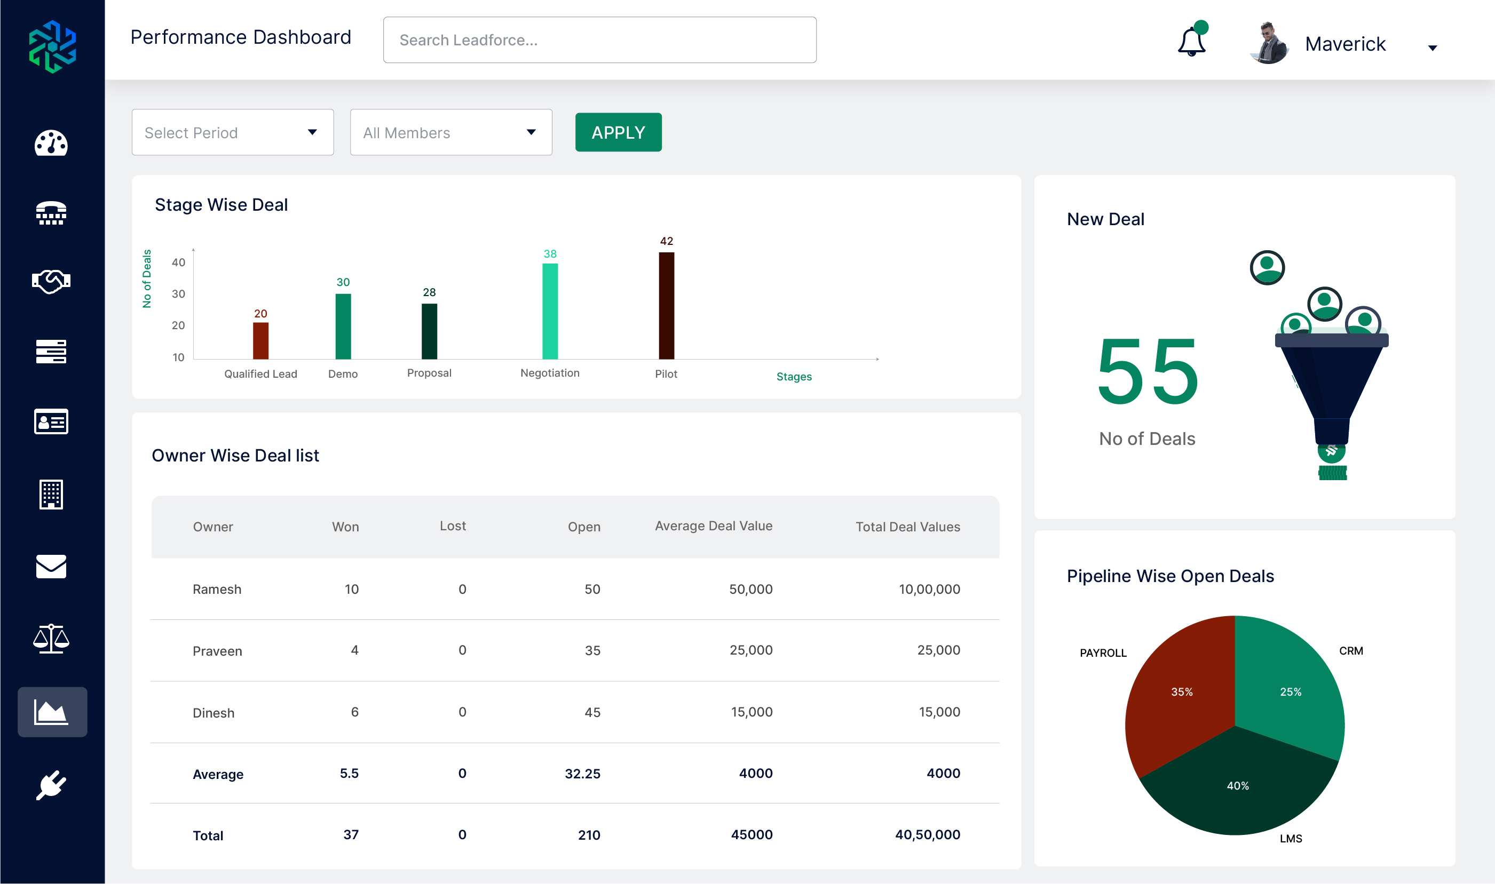Screen dimensions: 1495x884
Task: Open the Select Period dropdown
Action: pos(232,132)
